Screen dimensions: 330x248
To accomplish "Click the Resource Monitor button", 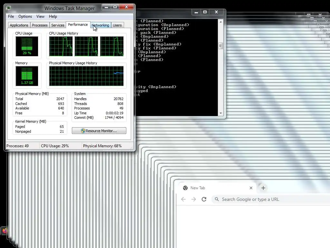I will point(99,131).
